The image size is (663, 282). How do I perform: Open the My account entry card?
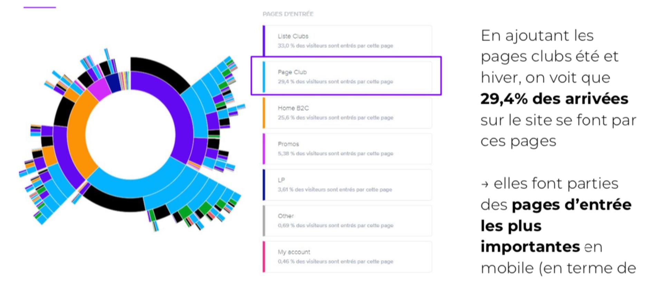[347, 257]
